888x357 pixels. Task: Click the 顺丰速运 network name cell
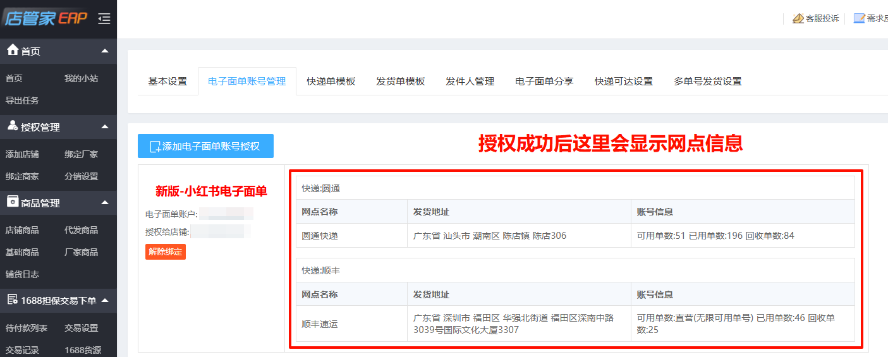[x=351, y=324]
